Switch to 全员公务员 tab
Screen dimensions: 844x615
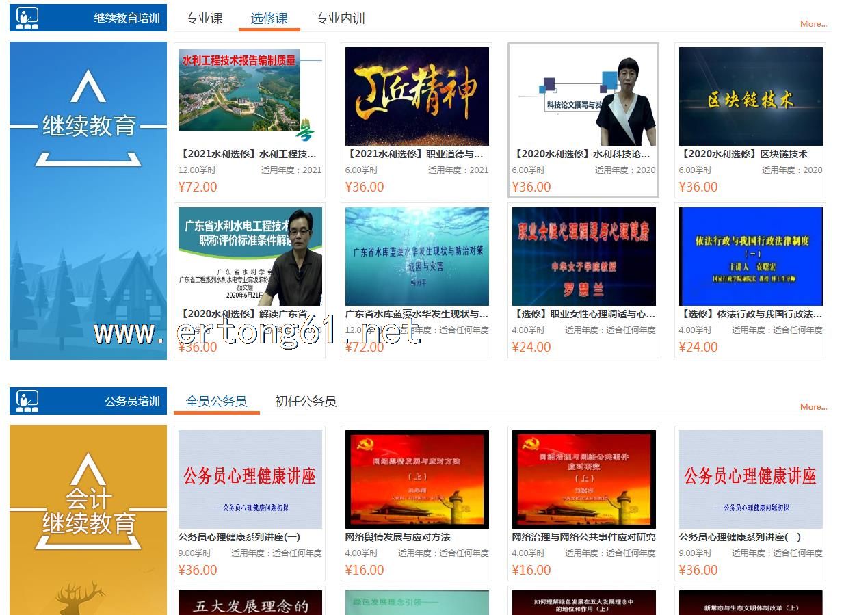pos(216,402)
